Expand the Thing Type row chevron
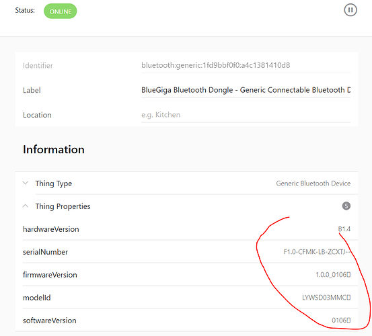 pos(26,183)
